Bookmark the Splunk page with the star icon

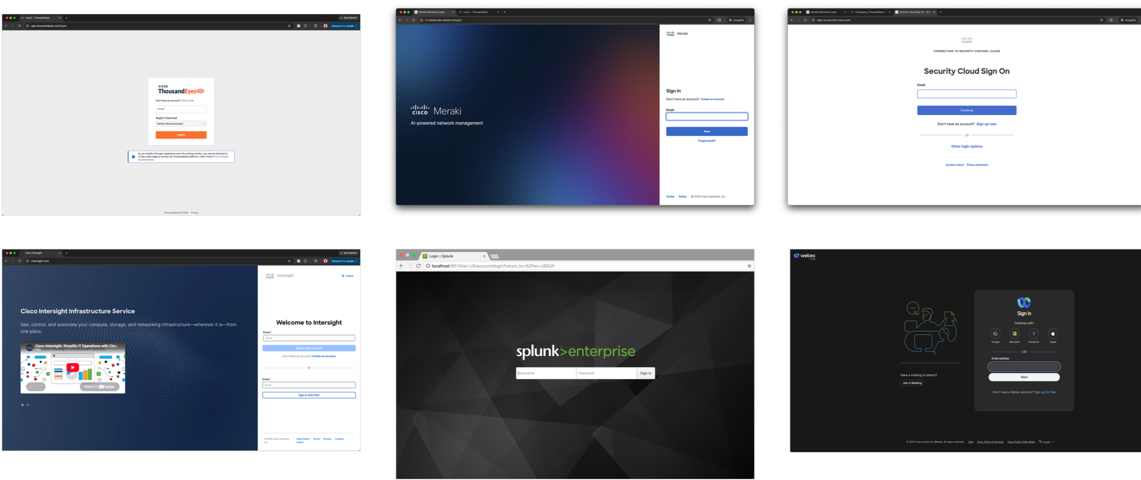(749, 265)
